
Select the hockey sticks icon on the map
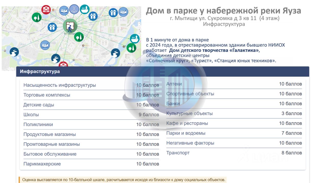point(74,9)
